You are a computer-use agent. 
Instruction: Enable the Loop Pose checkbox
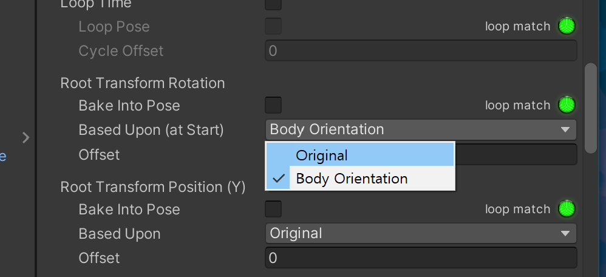tap(273, 27)
